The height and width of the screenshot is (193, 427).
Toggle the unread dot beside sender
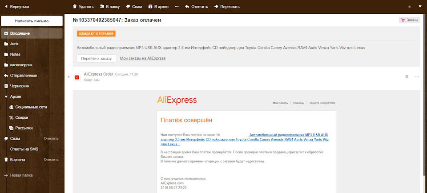69,77
